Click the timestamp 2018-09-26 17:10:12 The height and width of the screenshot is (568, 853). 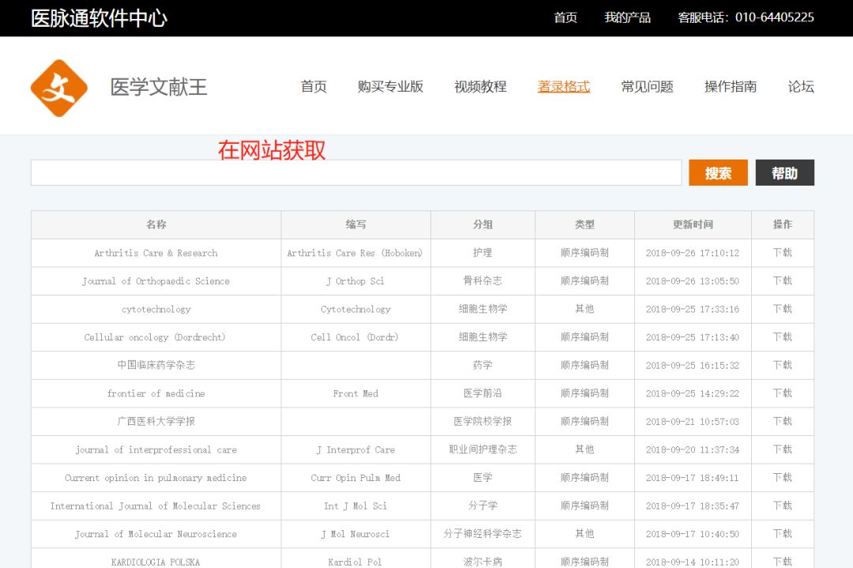pos(693,253)
